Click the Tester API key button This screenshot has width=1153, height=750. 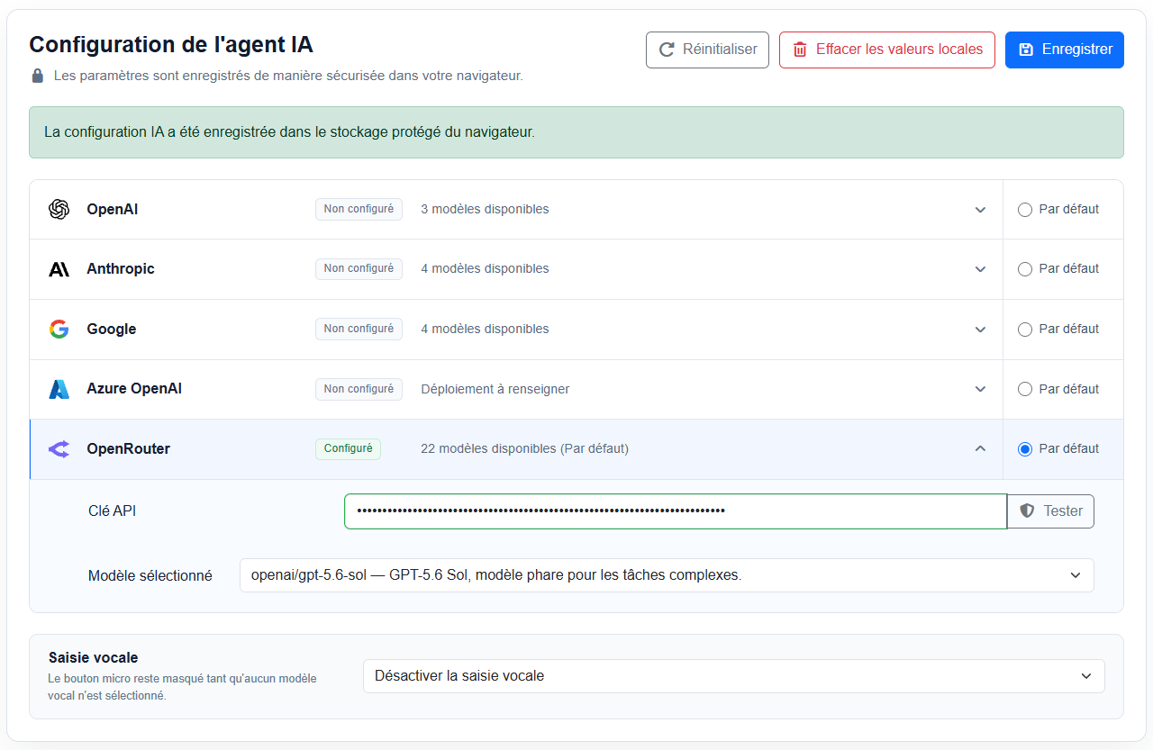point(1050,511)
